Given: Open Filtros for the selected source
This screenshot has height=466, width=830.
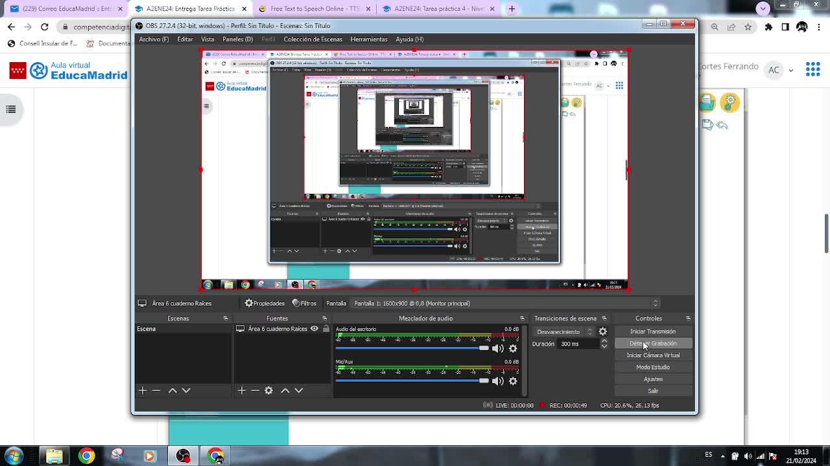Looking at the screenshot, I should point(304,303).
